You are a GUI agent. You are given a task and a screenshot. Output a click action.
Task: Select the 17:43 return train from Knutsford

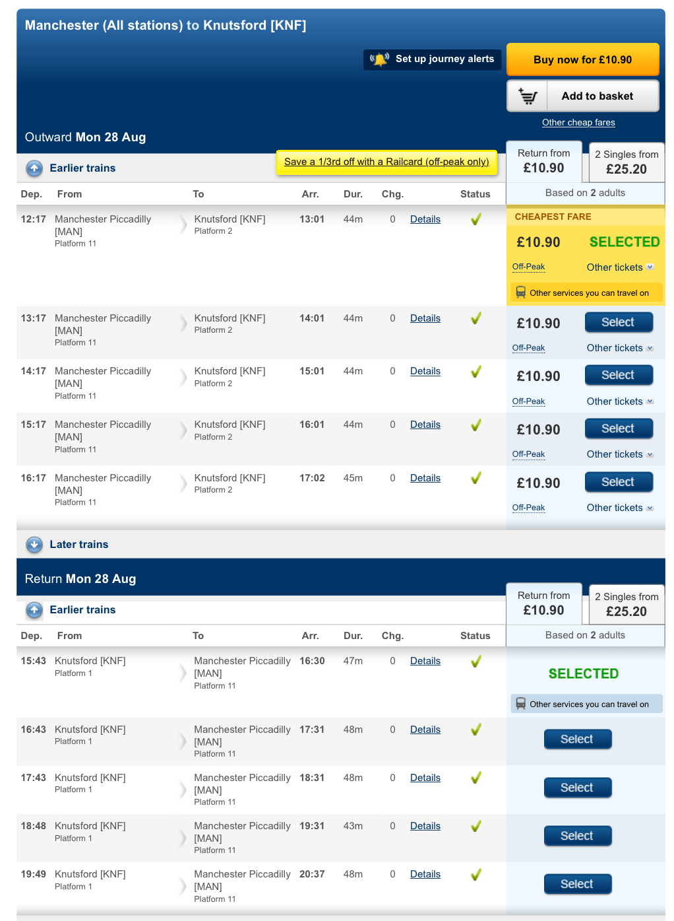point(577,788)
